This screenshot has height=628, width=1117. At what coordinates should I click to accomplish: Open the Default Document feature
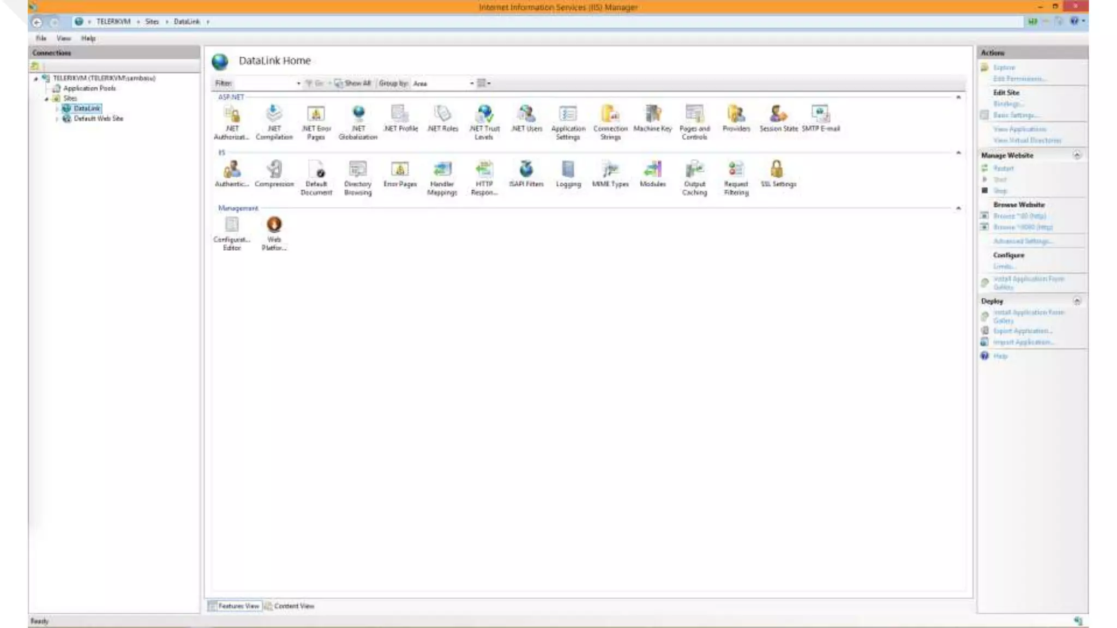pyautogui.click(x=316, y=178)
